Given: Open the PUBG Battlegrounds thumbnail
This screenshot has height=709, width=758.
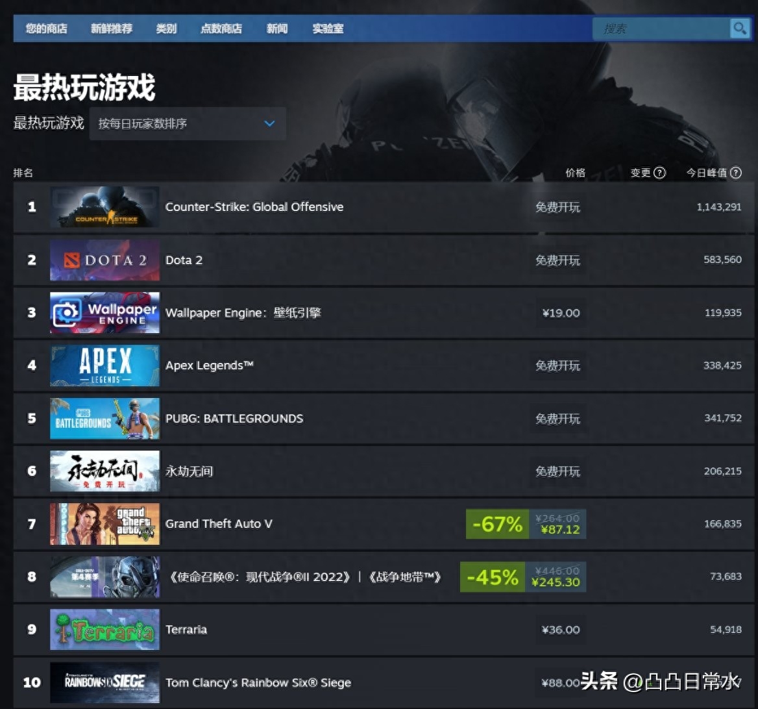Looking at the screenshot, I should [x=104, y=418].
